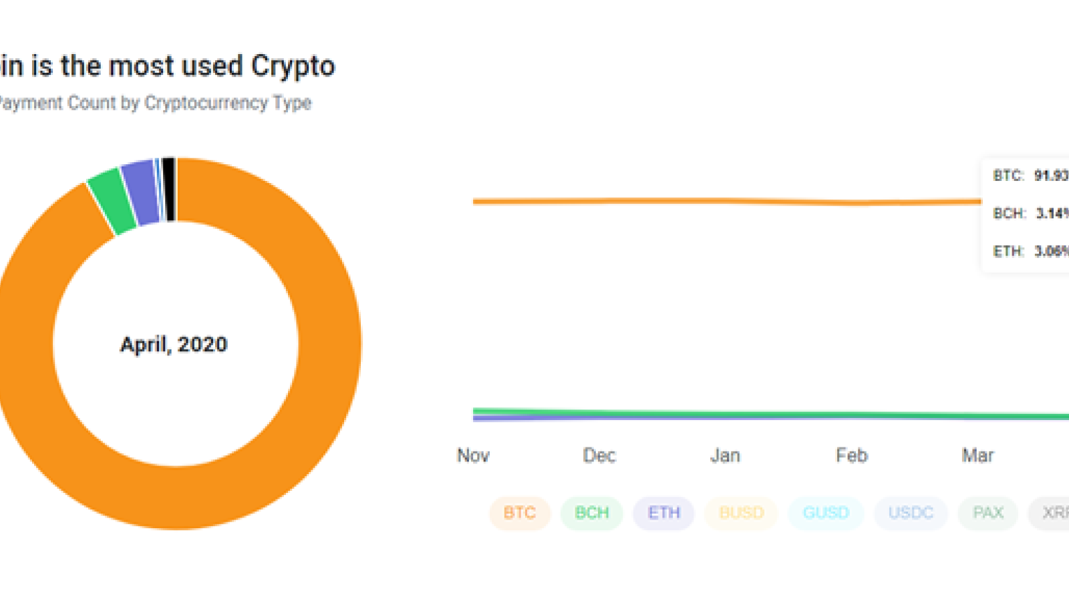The height and width of the screenshot is (601, 1069).
Task: Enable the BUSD series in legend
Action: pyautogui.click(x=741, y=513)
